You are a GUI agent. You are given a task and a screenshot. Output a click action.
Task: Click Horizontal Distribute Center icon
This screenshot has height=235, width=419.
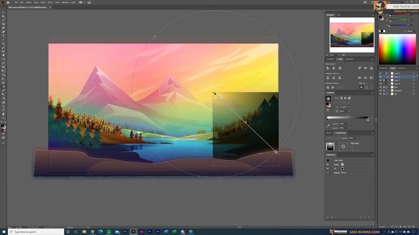coord(365,78)
